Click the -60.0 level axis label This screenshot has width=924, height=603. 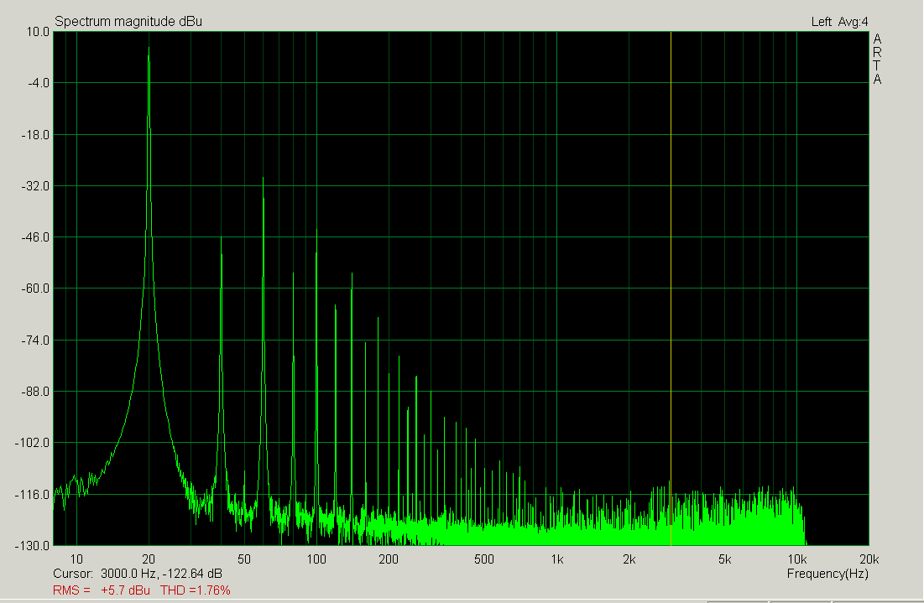click(36, 289)
